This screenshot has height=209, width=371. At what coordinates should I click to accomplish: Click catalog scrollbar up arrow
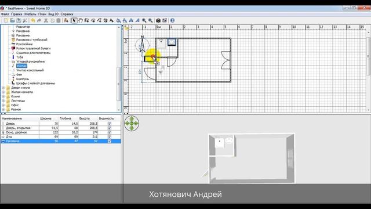pyautogui.click(x=119, y=27)
